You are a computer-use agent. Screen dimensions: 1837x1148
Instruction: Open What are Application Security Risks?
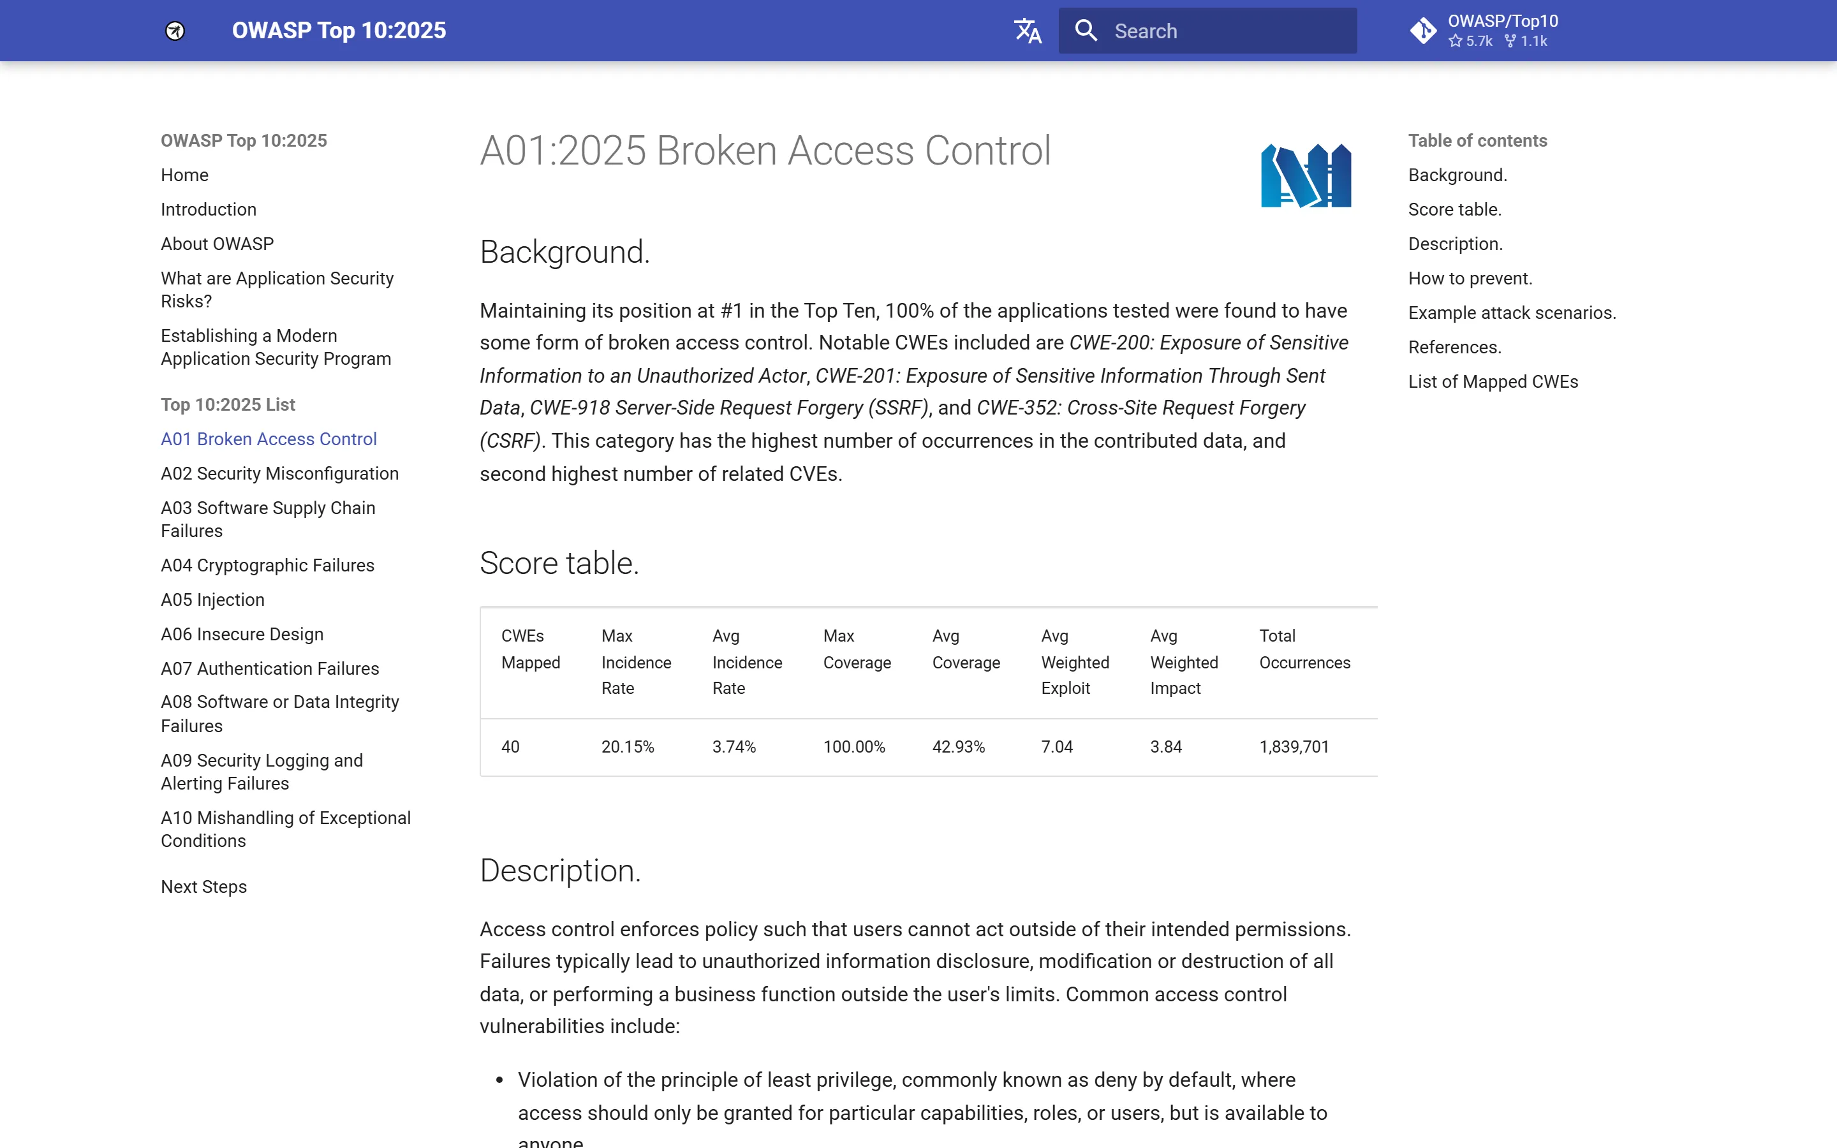(277, 290)
